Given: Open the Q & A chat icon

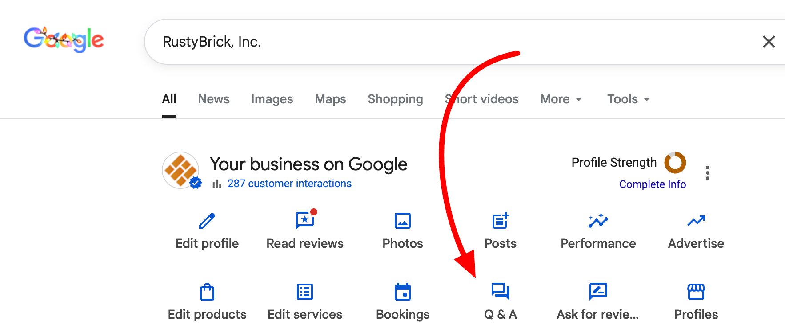Looking at the screenshot, I should (x=501, y=292).
